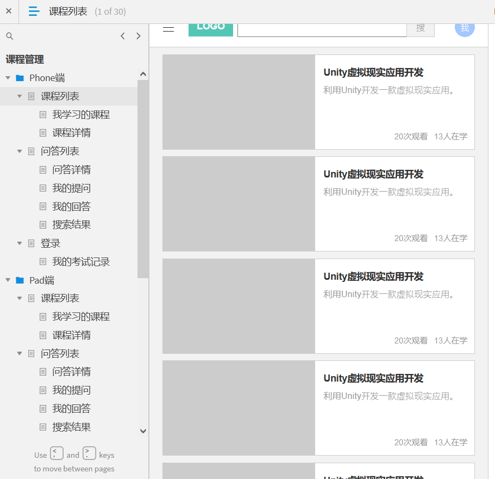
Task: Click the sitemap scrollbar up arrow
Action: [x=143, y=74]
